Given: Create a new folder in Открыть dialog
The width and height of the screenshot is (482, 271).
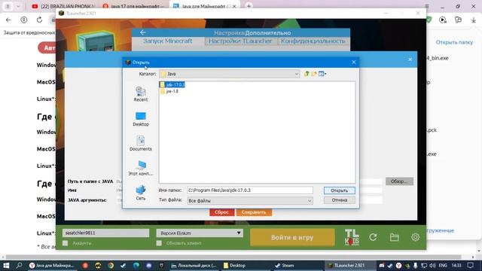Looking at the screenshot, I should 314,74.
